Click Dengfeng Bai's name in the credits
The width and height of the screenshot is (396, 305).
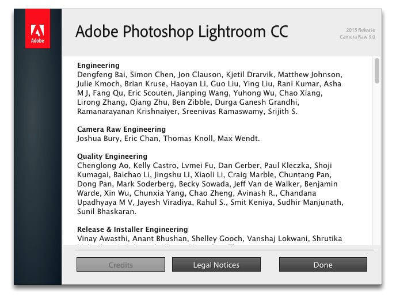[x=101, y=75]
